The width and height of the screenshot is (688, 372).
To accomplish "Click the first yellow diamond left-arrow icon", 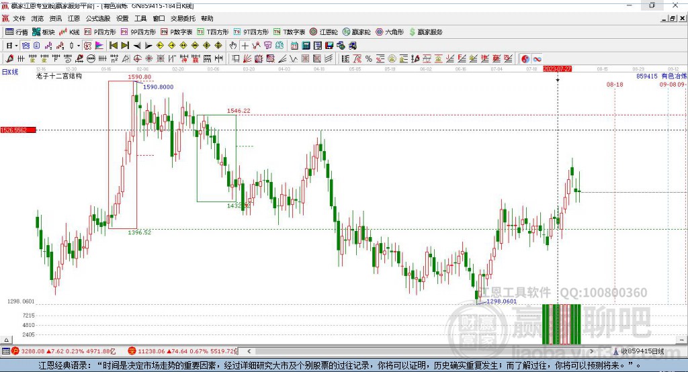I will [160, 46].
